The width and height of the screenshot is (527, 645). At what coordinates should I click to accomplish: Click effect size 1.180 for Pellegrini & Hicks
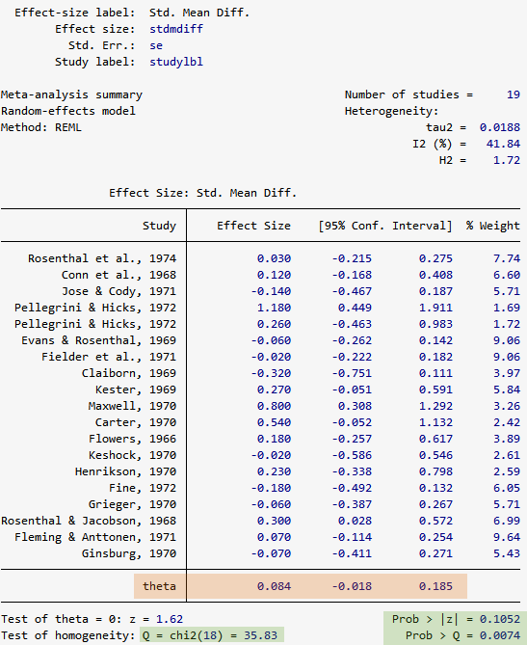[274, 308]
